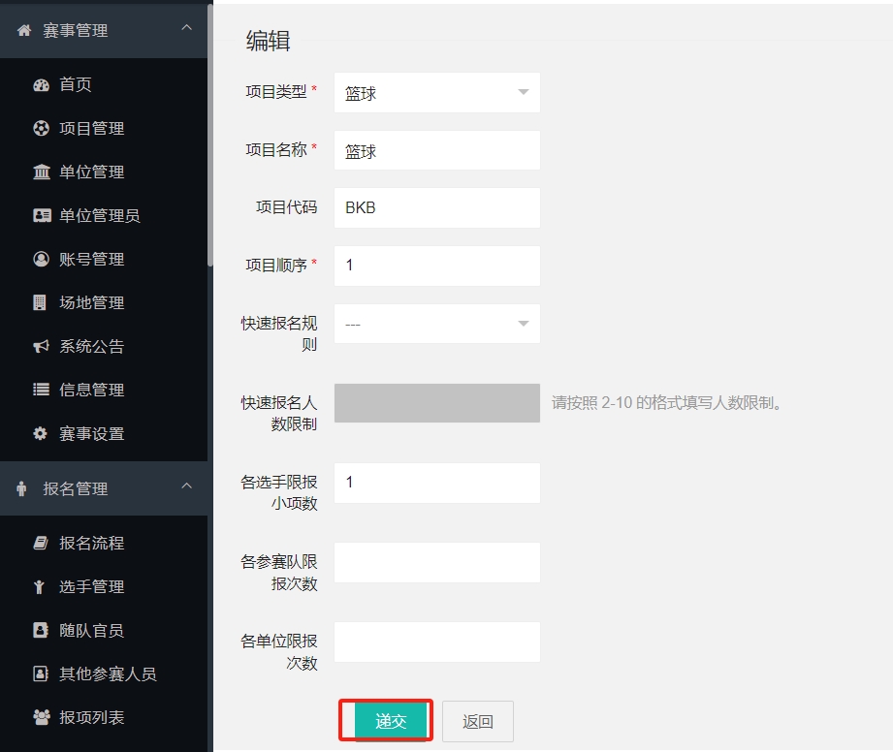Collapse the 报名管理 sidebar section
Image resolution: width=893 pixels, height=752 pixels.
[x=187, y=487]
